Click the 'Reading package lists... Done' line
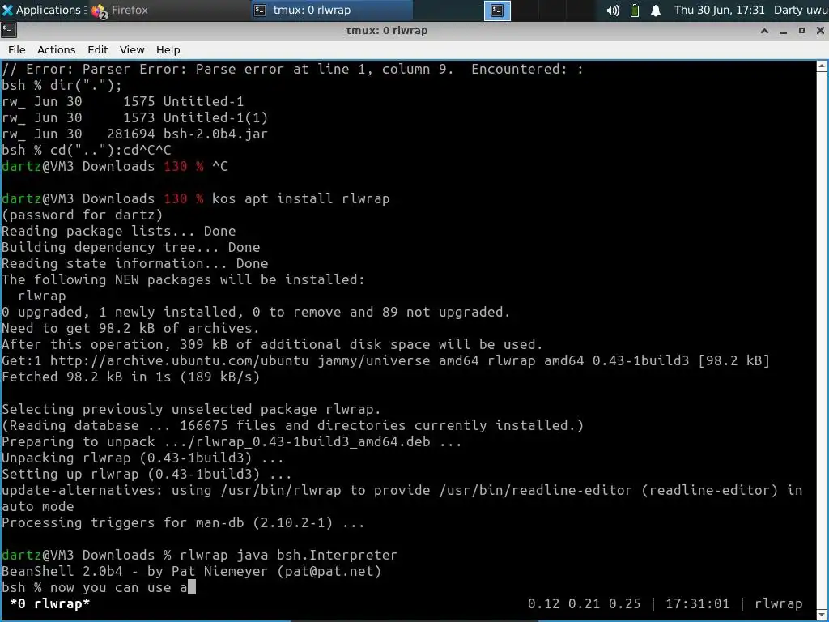The height and width of the screenshot is (622, 829). point(118,231)
